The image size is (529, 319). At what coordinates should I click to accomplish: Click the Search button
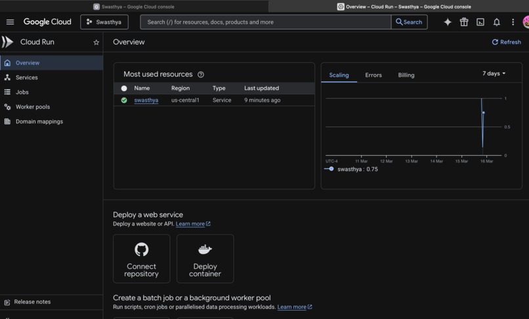pyautogui.click(x=410, y=22)
